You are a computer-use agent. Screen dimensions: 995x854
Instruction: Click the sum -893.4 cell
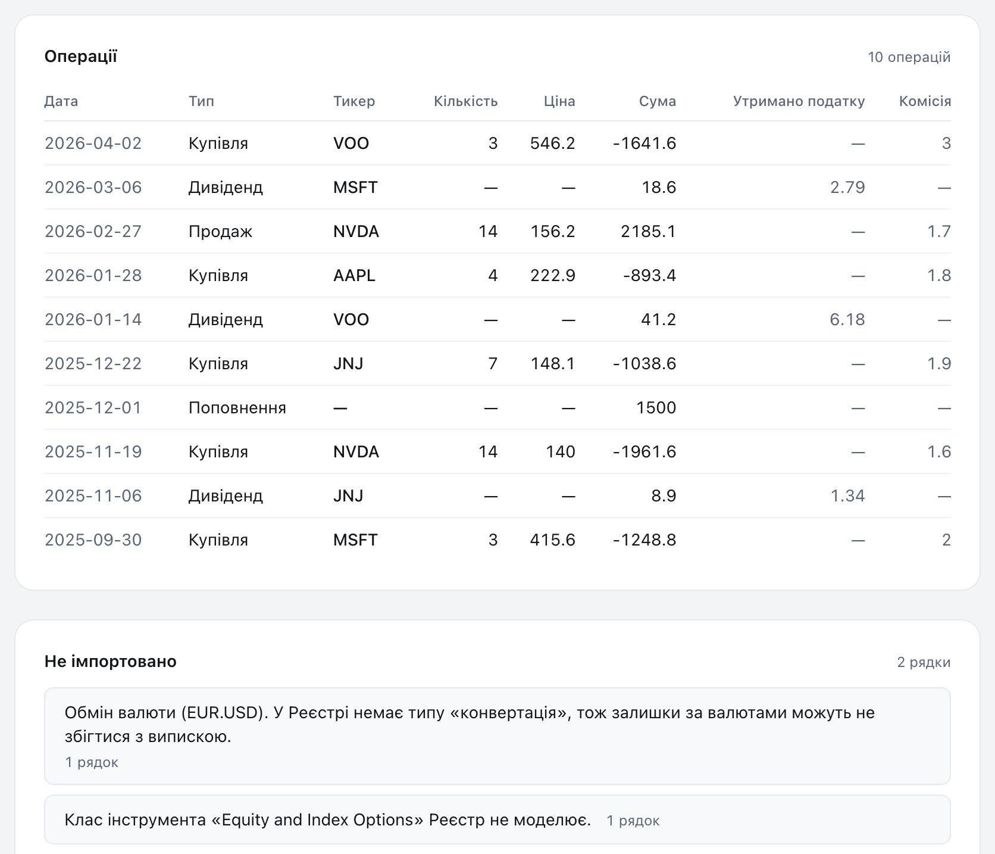coord(650,276)
